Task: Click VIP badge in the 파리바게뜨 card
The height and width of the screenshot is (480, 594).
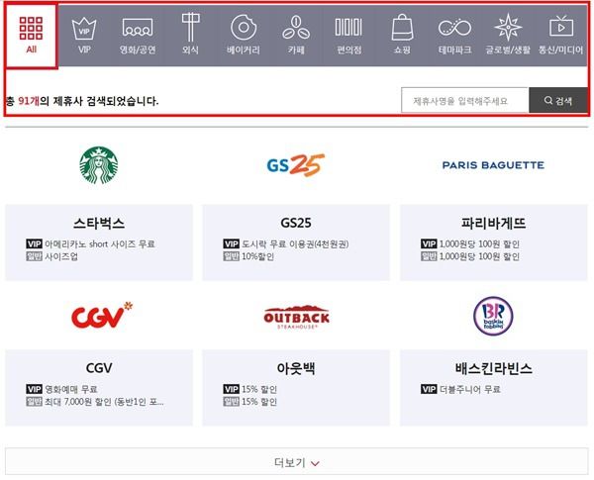Action: [x=429, y=244]
